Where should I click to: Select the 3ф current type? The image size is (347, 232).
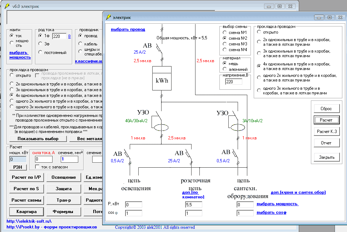(40, 44)
